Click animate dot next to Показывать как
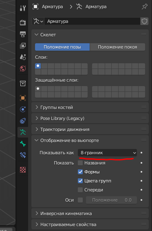152x231 pixels. tap(141, 153)
